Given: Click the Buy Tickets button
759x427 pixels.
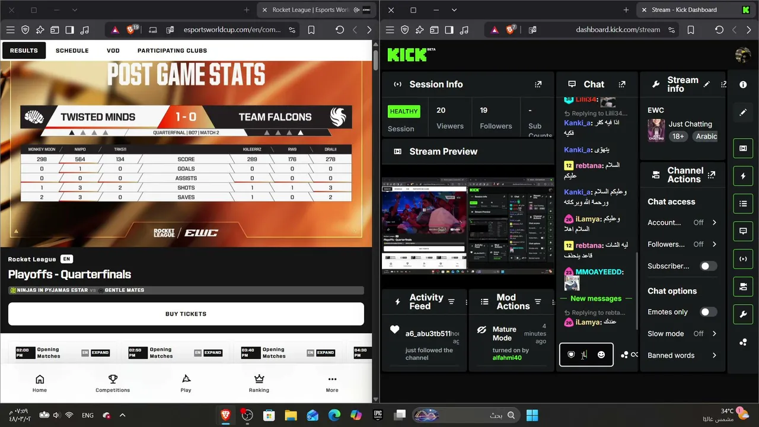Looking at the screenshot, I should tap(186, 314).
